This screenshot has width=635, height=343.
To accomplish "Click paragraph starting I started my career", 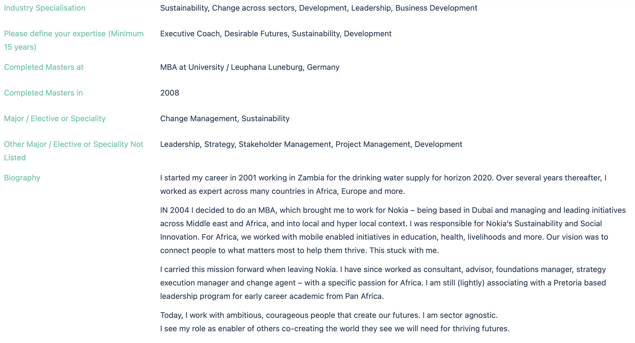I will point(383,184).
